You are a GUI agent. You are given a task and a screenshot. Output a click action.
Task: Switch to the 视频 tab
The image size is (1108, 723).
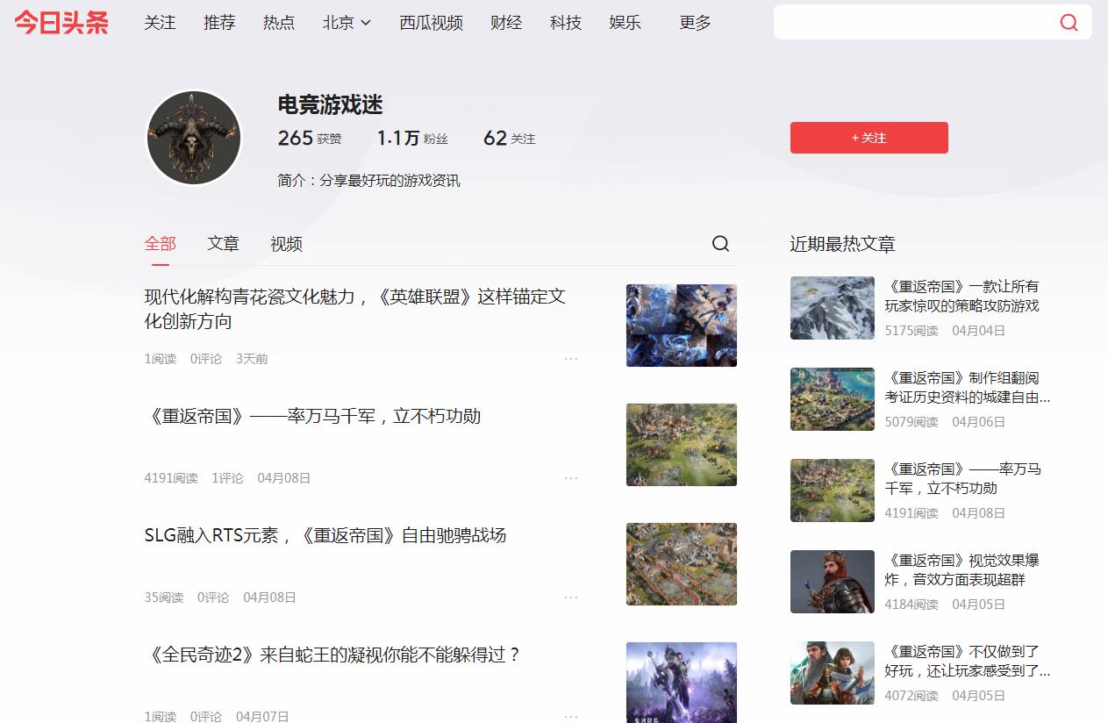click(286, 244)
